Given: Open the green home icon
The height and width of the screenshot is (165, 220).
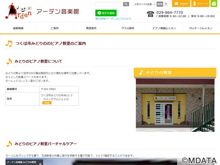Looking at the screenshot, I should click(x=214, y=4).
